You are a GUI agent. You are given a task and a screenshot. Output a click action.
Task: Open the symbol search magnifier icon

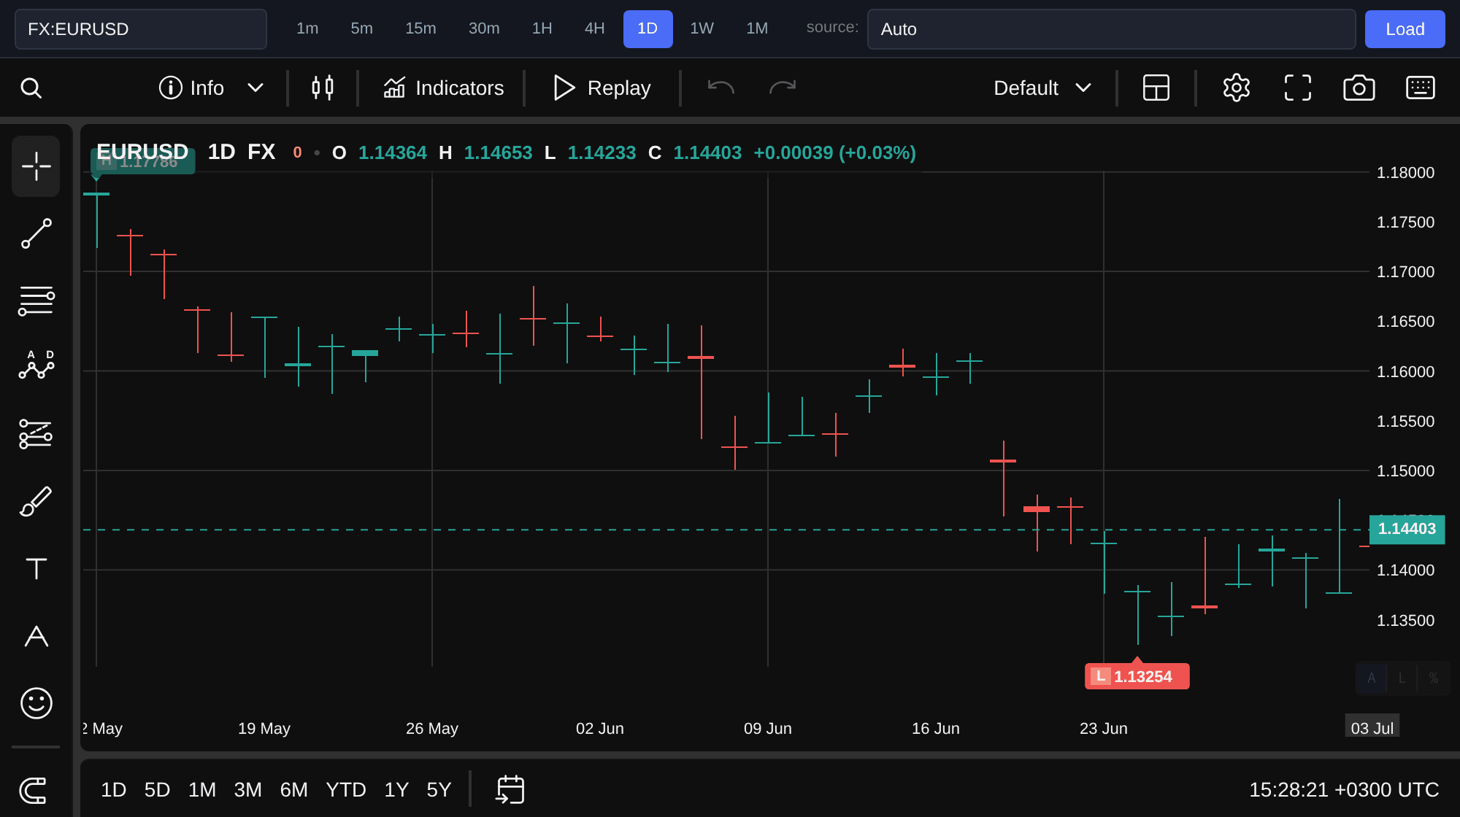point(31,88)
